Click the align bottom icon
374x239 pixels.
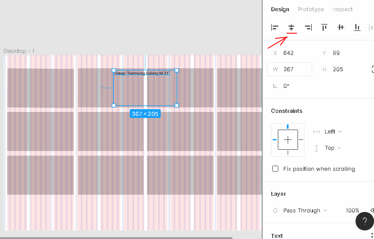click(357, 27)
